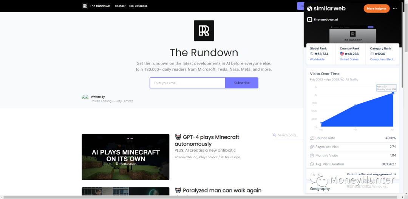Click the All Traffic device icon
The image size is (408, 199).
(342, 80)
